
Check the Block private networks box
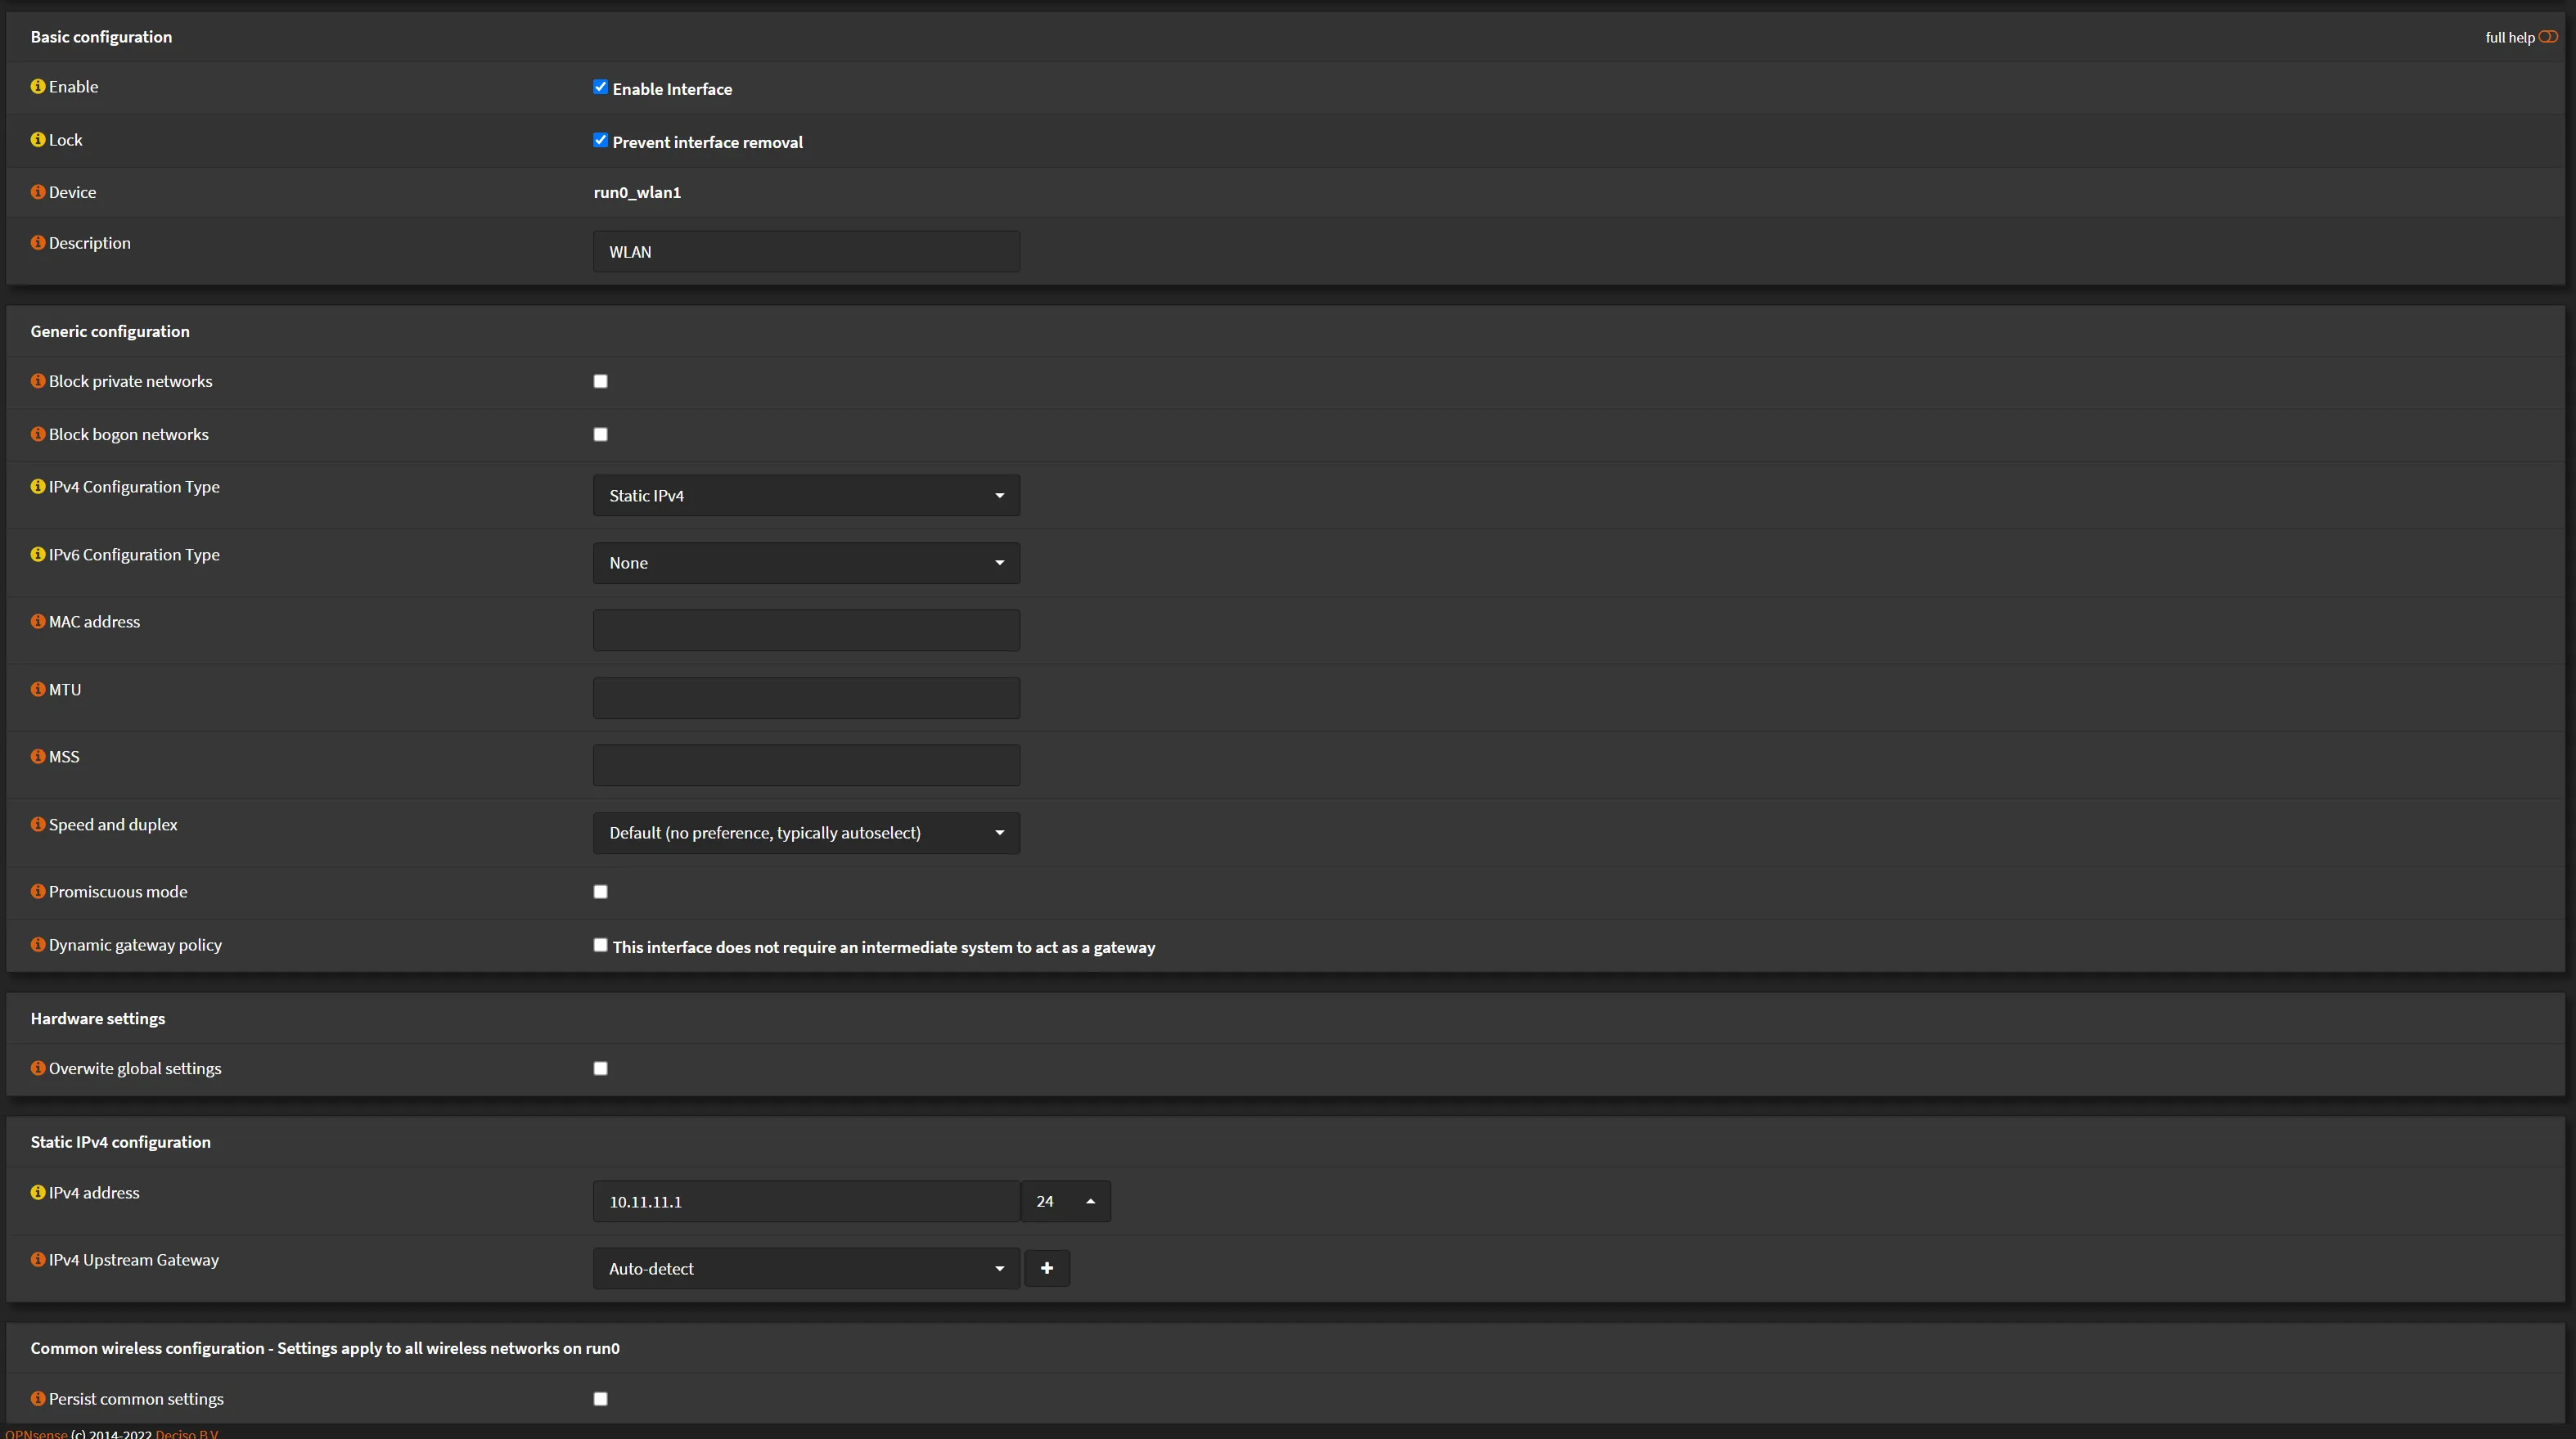click(600, 381)
